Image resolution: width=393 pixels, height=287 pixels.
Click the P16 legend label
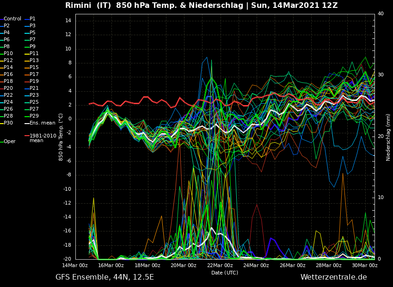[x=8, y=74]
